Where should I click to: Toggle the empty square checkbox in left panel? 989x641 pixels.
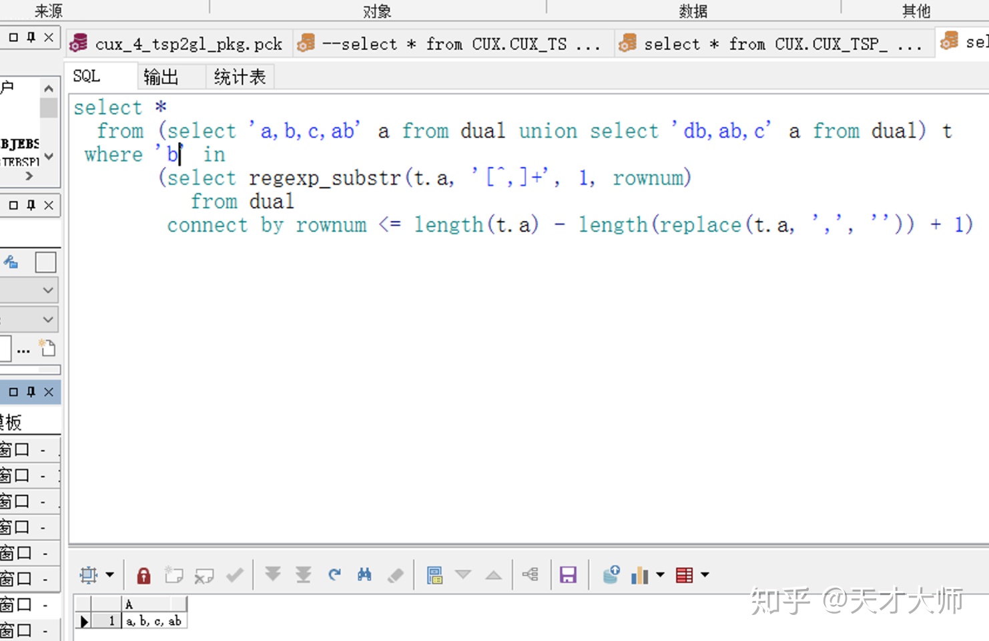pyautogui.click(x=45, y=262)
